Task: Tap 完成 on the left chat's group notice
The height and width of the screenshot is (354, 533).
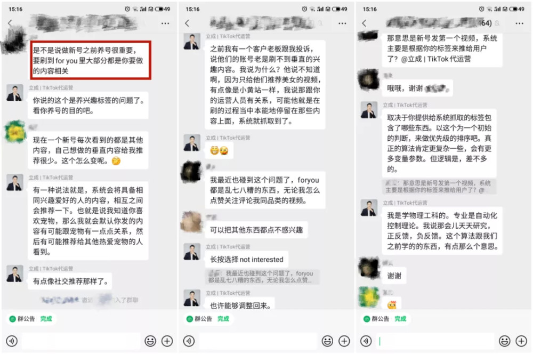Action: click(x=46, y=319)
